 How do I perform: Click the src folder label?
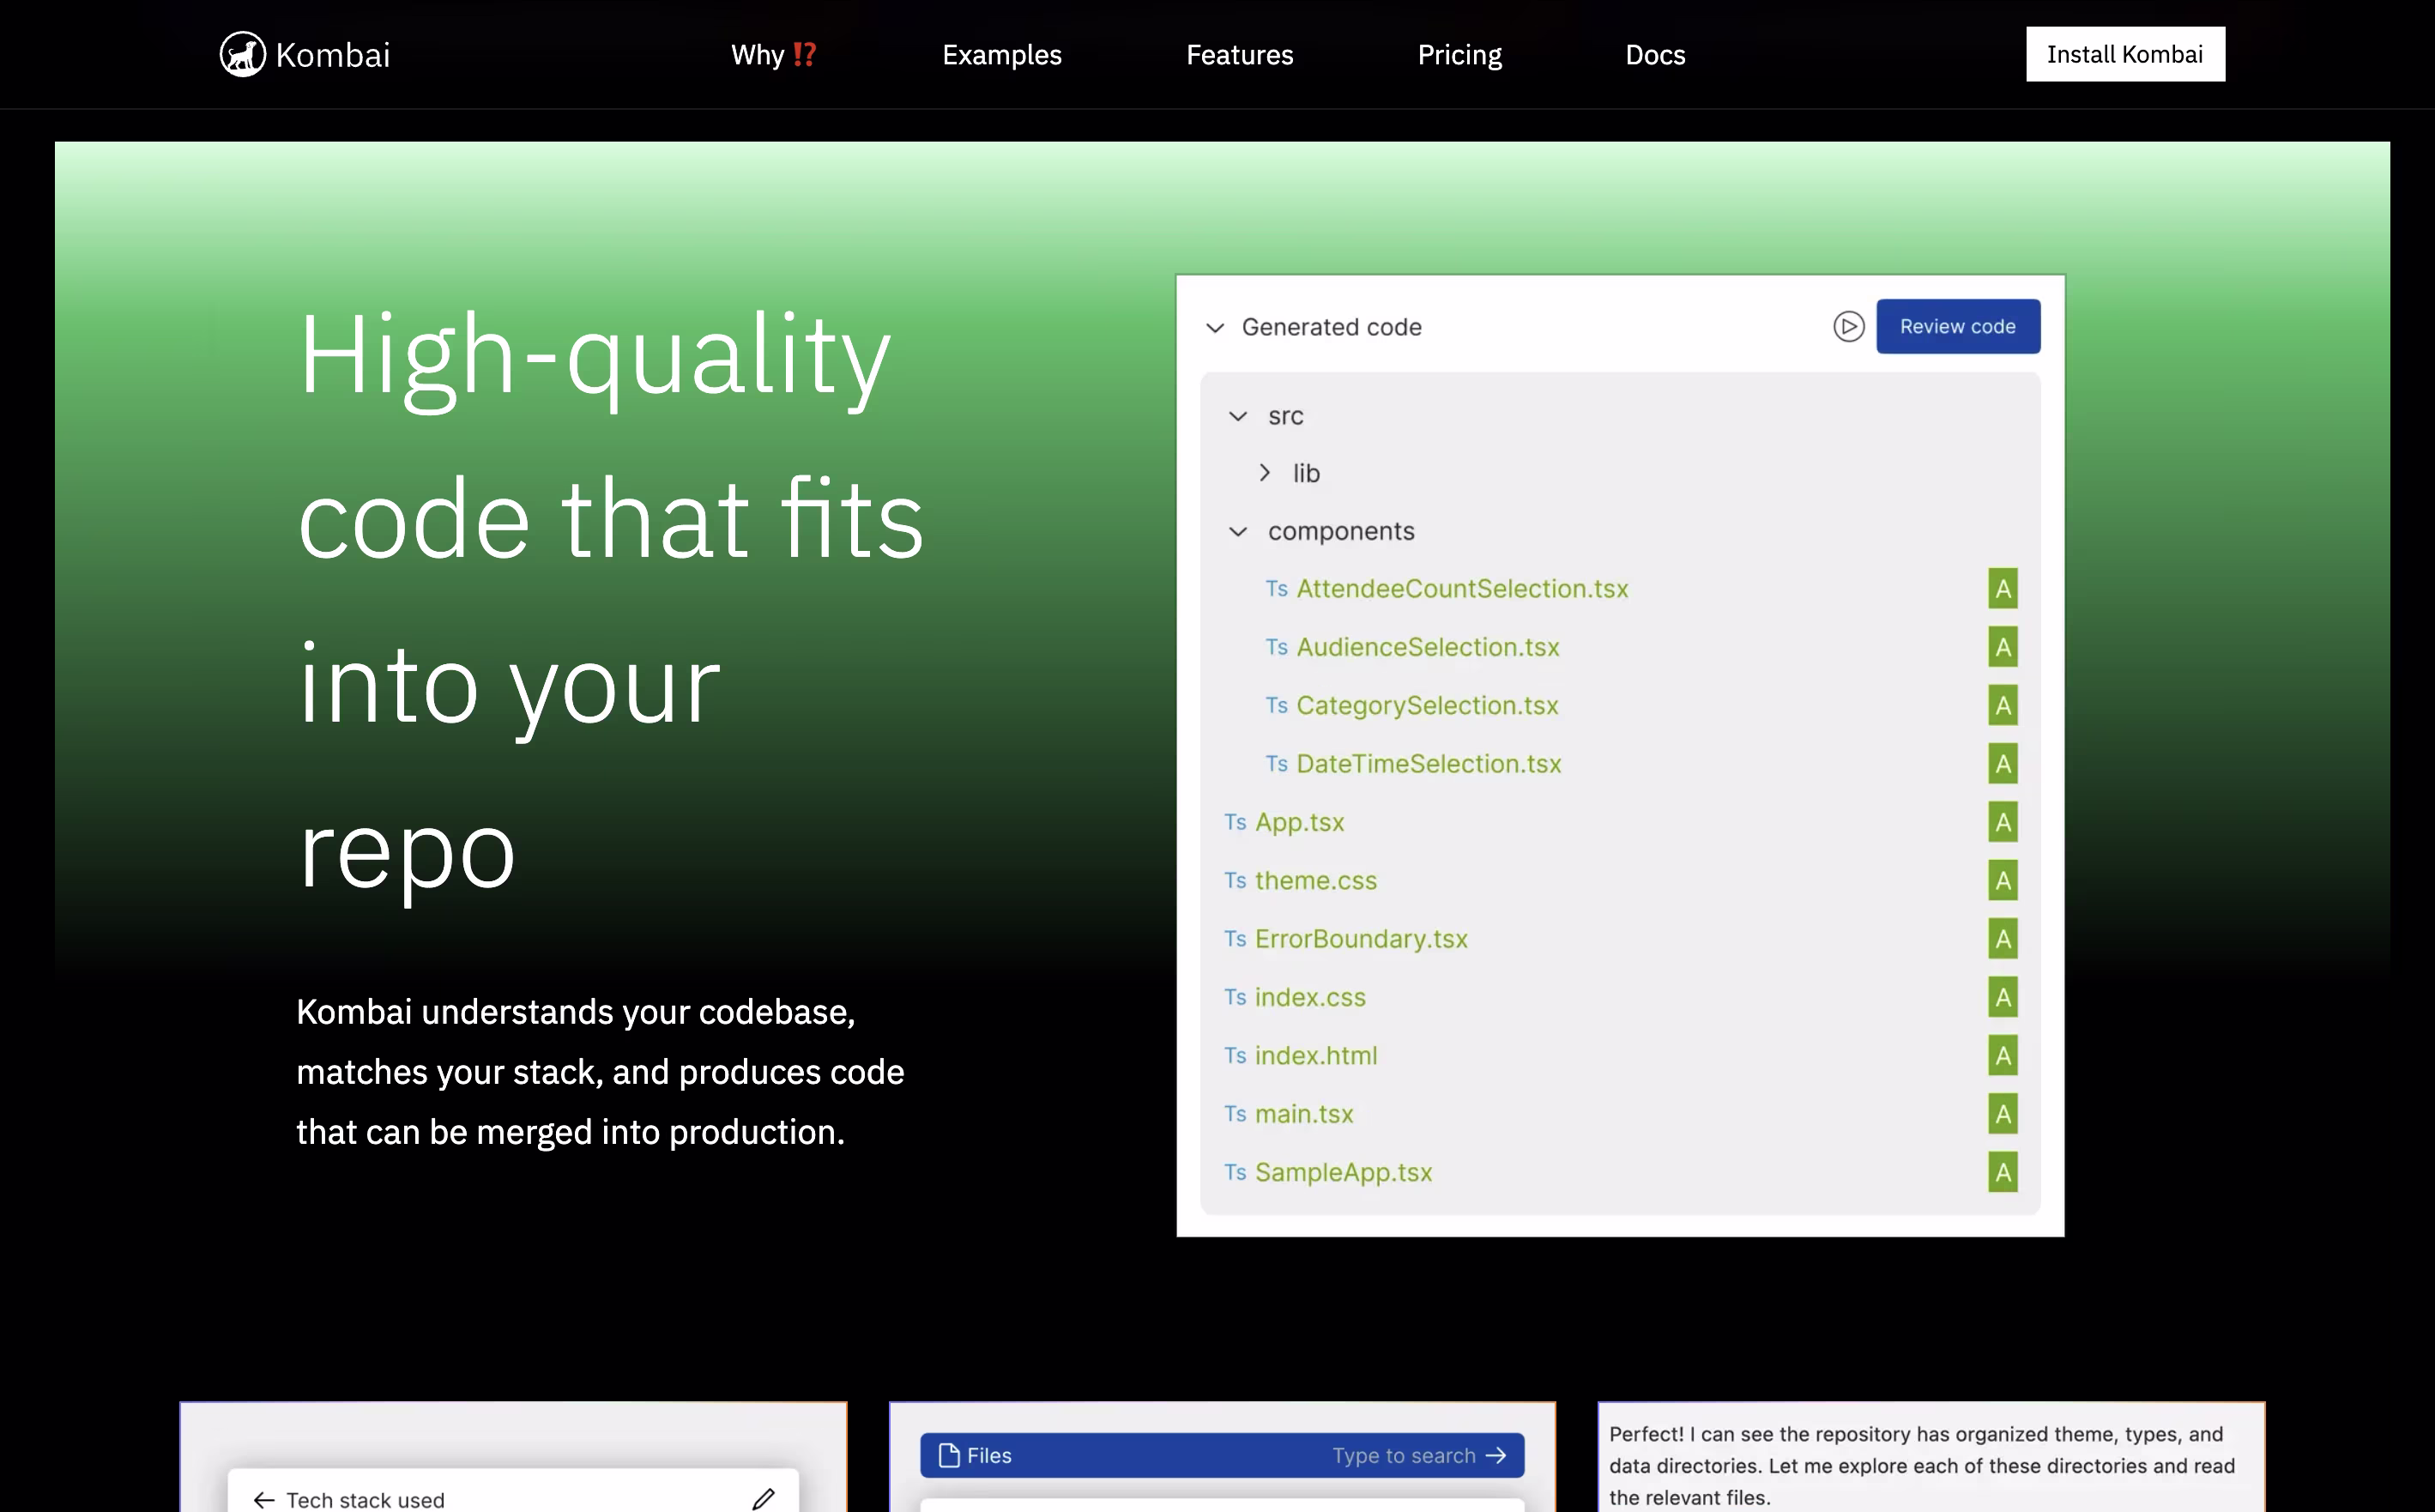(x=1285, y=416)
